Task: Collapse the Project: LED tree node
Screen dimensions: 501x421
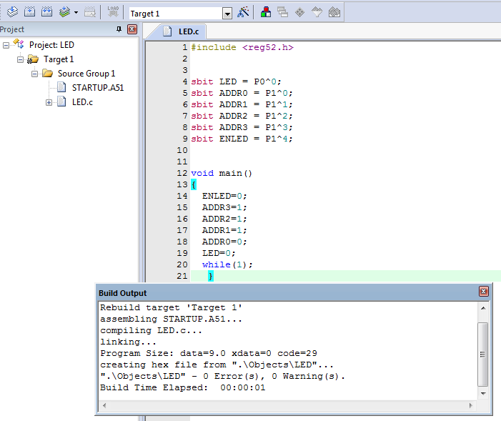Action: coord(6,46)
